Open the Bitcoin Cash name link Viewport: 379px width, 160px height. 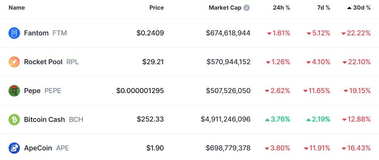[45, 119]
